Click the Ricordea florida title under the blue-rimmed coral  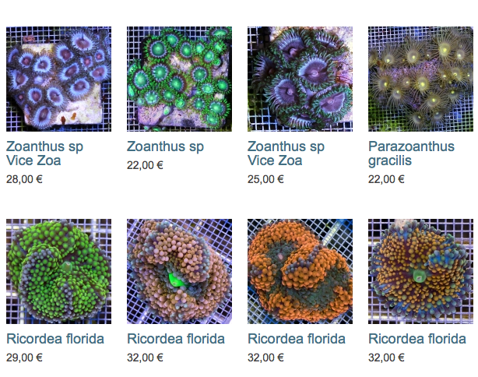click(x=417, y=339)
